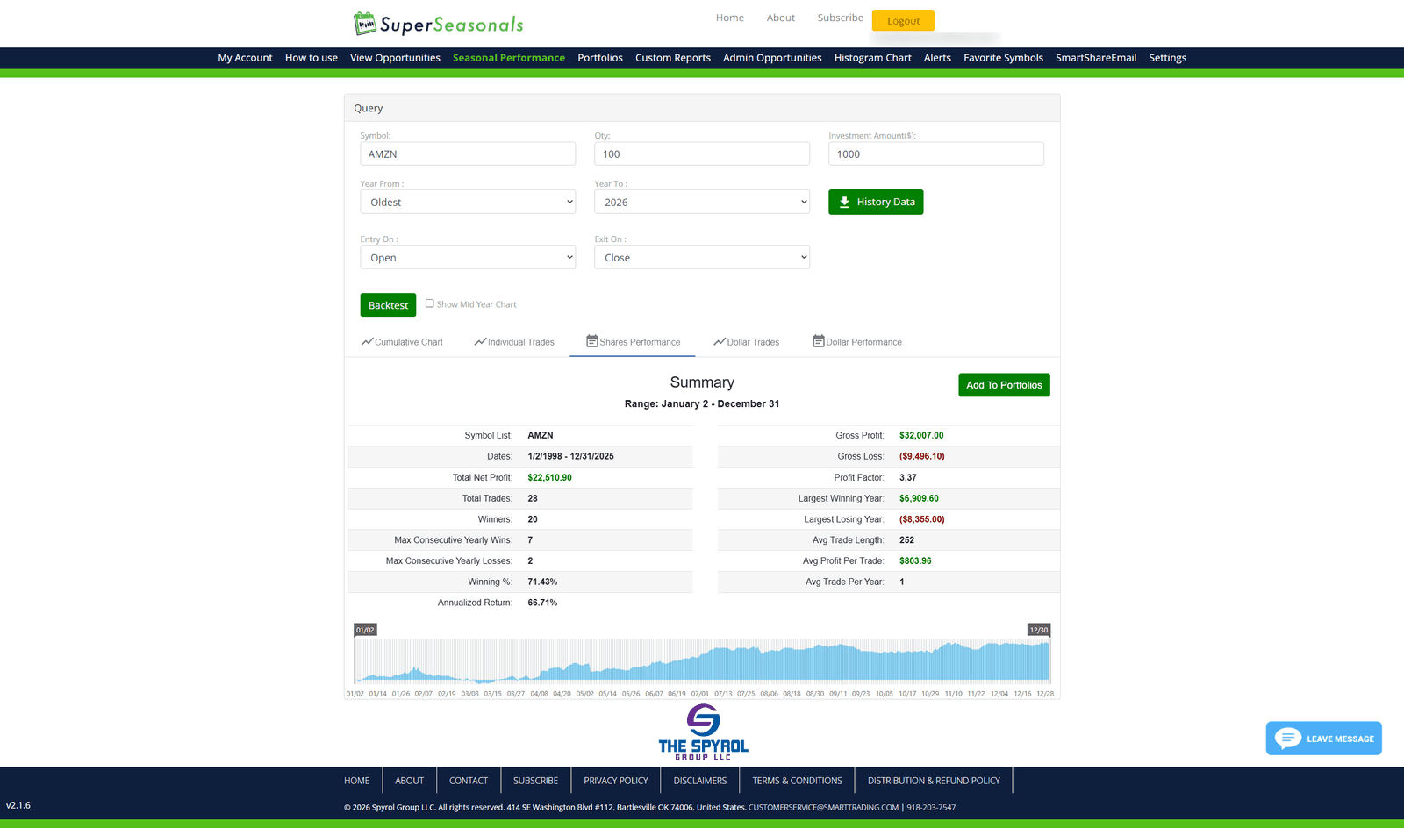Switch to Cumulative Chart tab
Image resolution: width=1404 pixels, height=828 pixels.
tap(402, 342)
